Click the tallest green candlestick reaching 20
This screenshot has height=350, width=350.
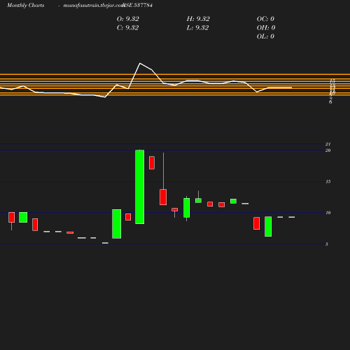pyautogui.click(x=140, y=187)
